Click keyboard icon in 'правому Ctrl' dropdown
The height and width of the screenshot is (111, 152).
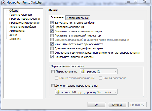tap(83, 71)
